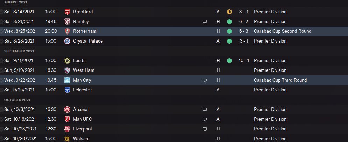
Task: Click the Man City club badge
Action: [67, 80]
